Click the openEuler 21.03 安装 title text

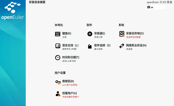[x=159, y=2]
